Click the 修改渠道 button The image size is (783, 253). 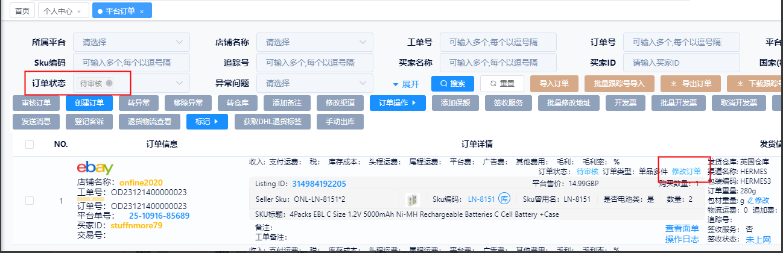(x=340, y=103)
